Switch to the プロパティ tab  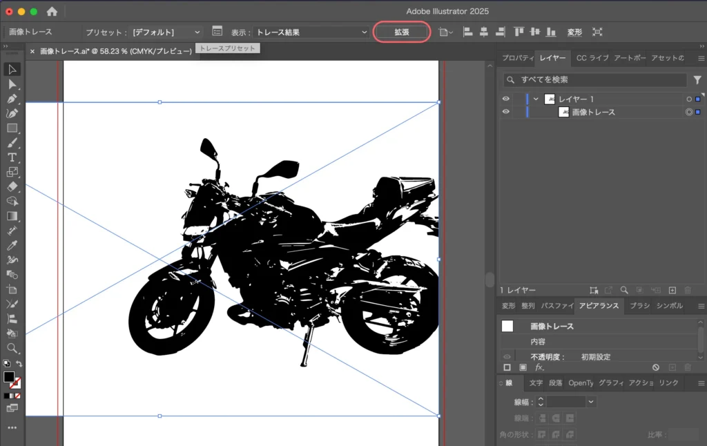coord(517,58)
